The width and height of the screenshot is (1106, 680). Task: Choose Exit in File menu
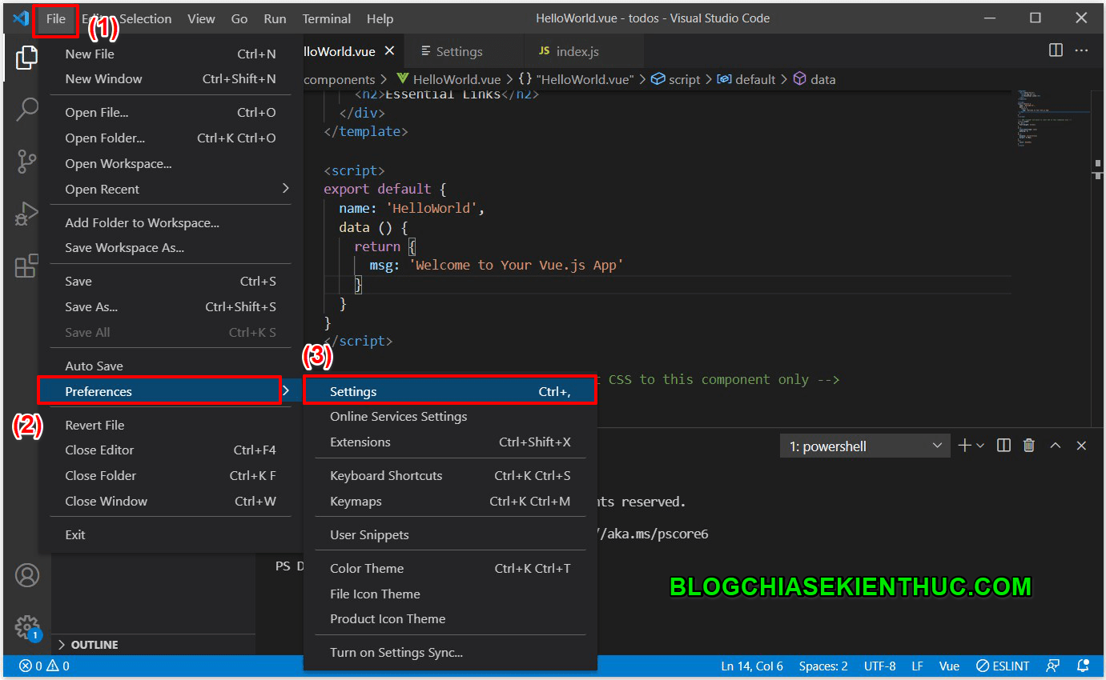pyautogui.click(x=171, y=534)
